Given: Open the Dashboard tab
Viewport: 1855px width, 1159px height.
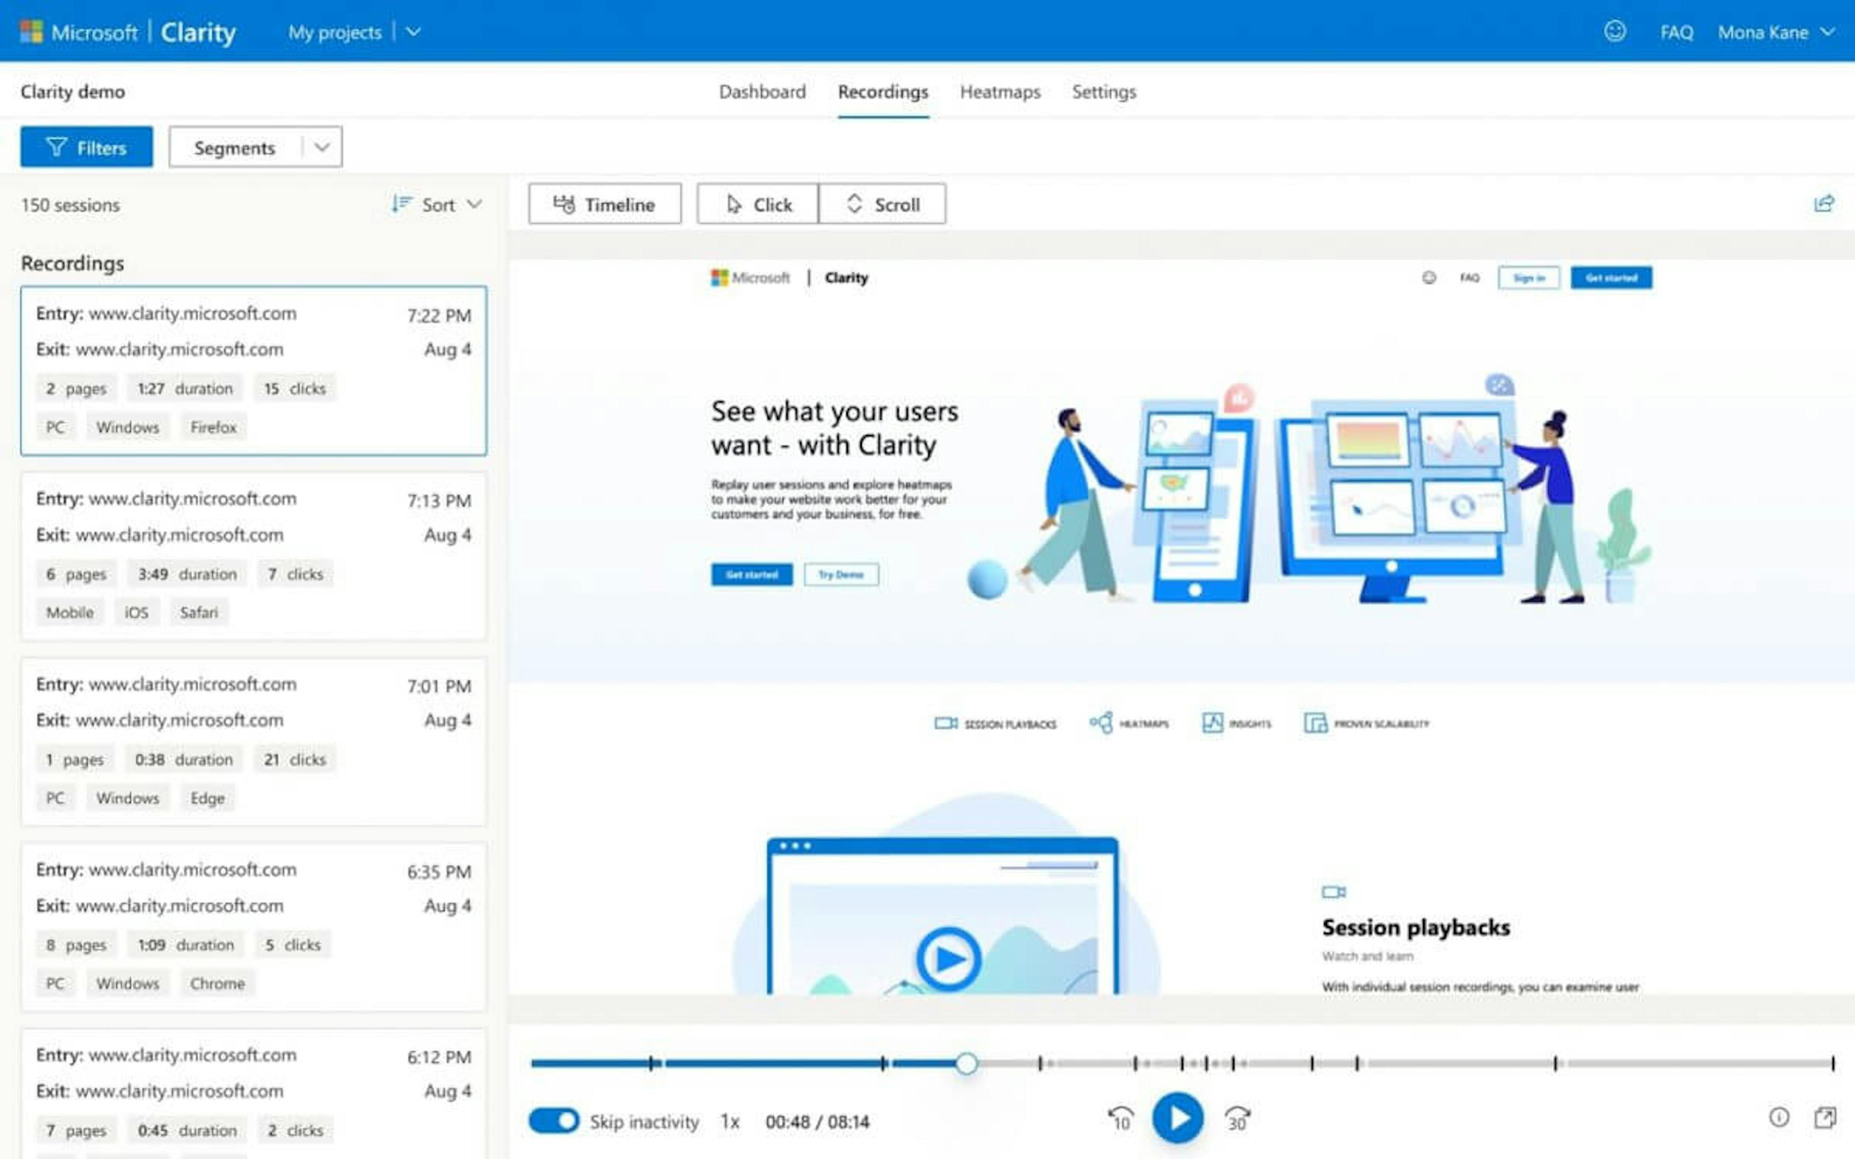Looking at the screenshot, I should click(x=762, y=92).
